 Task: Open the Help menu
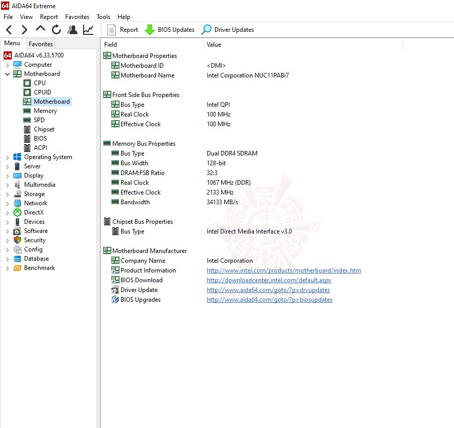124,17
